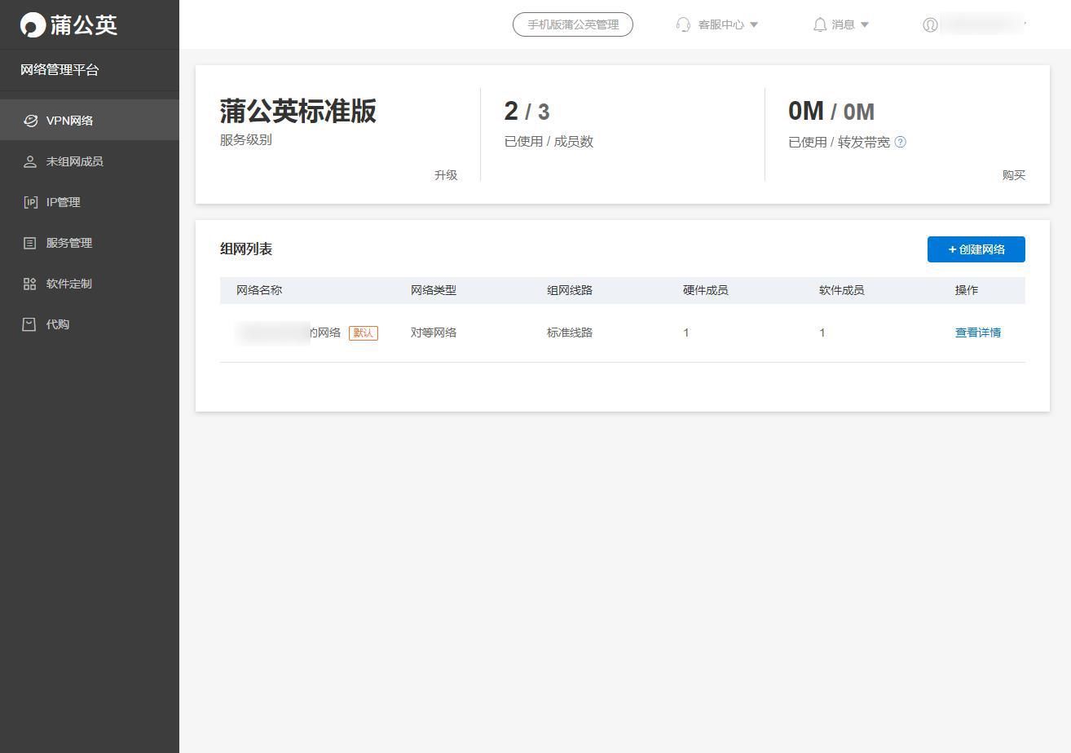
Task: Click the help question mark beside 转发带宽
Action: coord(901,142)
